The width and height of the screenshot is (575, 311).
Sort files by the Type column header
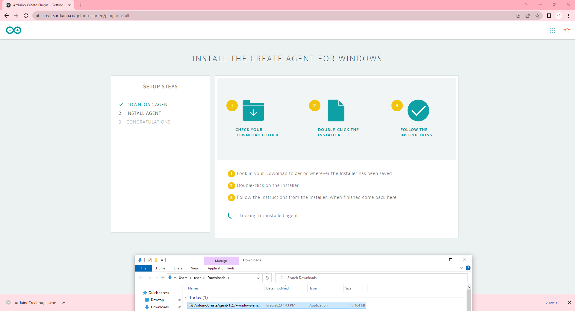tap(313, 288)
